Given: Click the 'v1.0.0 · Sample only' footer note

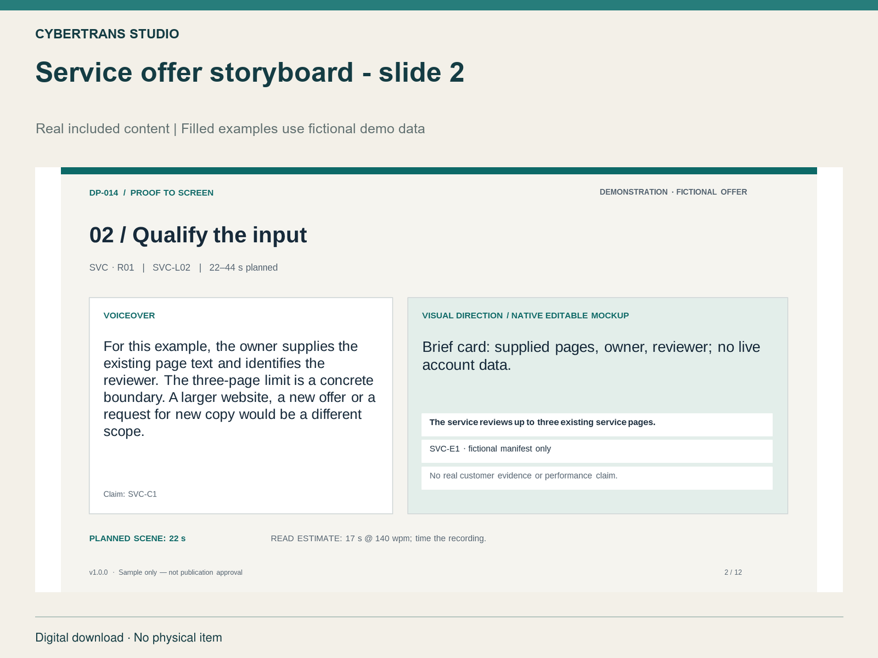Looking at the screenshot, I should (x=166, y=572).
